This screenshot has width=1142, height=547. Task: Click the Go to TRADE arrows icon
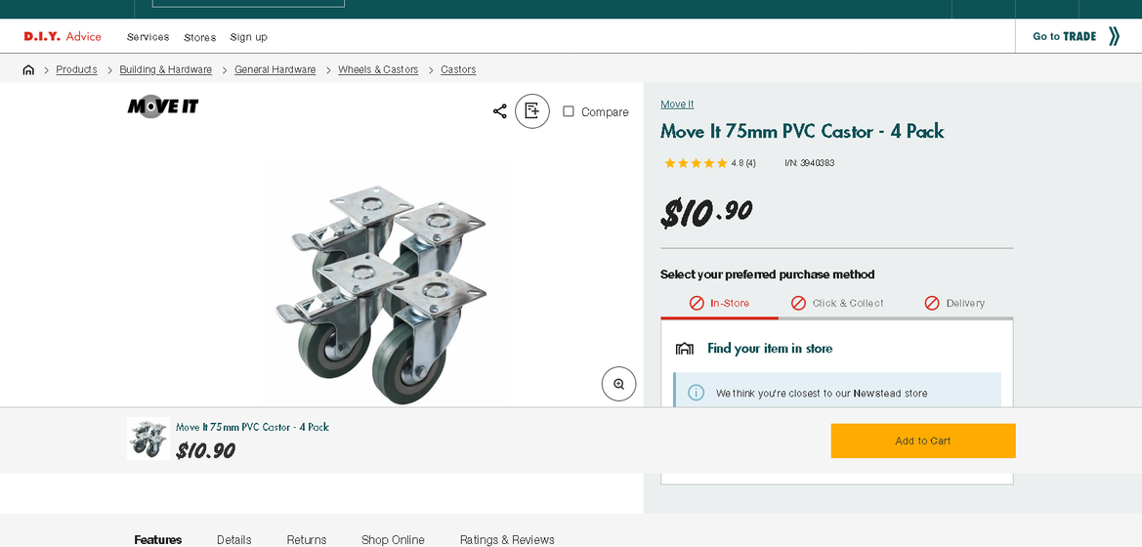tap(1114, 37)
